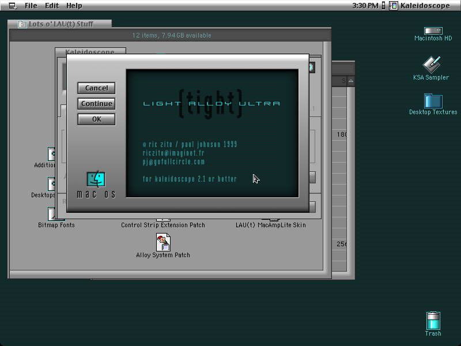The height and width of the screenshot is (346, 461).
Task: Click the LAU(t) MacAmpLite Skin label
Action: (271, 225)
